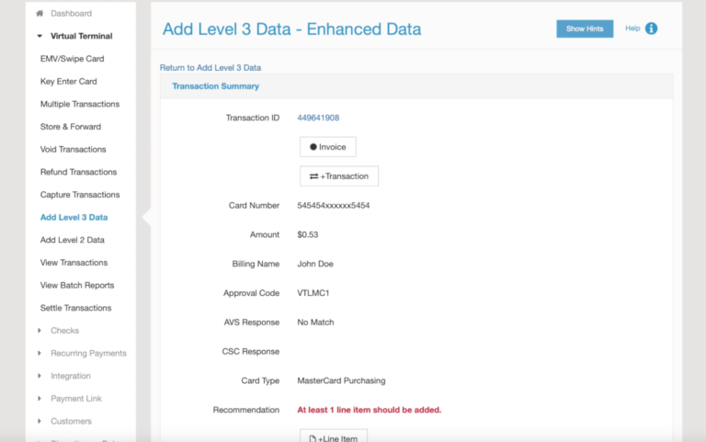Click the +Transaction button

tap(339, 176)
